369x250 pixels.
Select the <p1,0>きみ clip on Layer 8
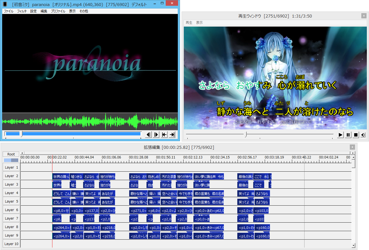(x=209, y=228)
